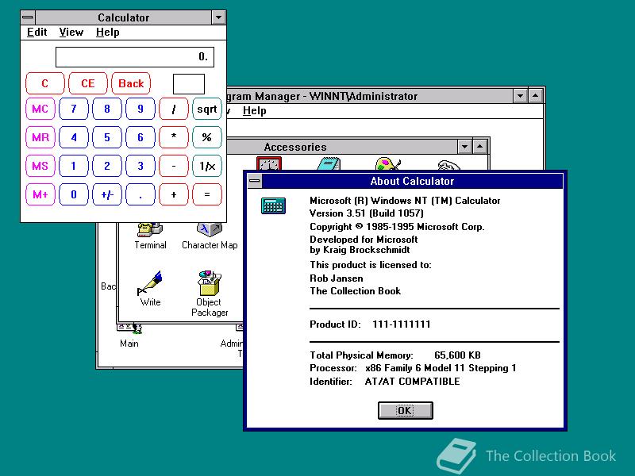635x476 pixels.
Task: Click 'x86 Family 6 Model 11 Stepping 1'
Action: click(x=441, y=368)
